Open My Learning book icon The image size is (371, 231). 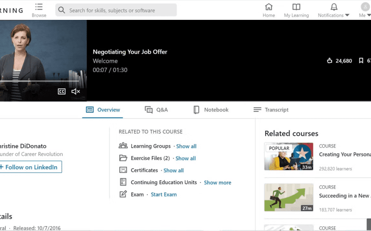[296, 7]
